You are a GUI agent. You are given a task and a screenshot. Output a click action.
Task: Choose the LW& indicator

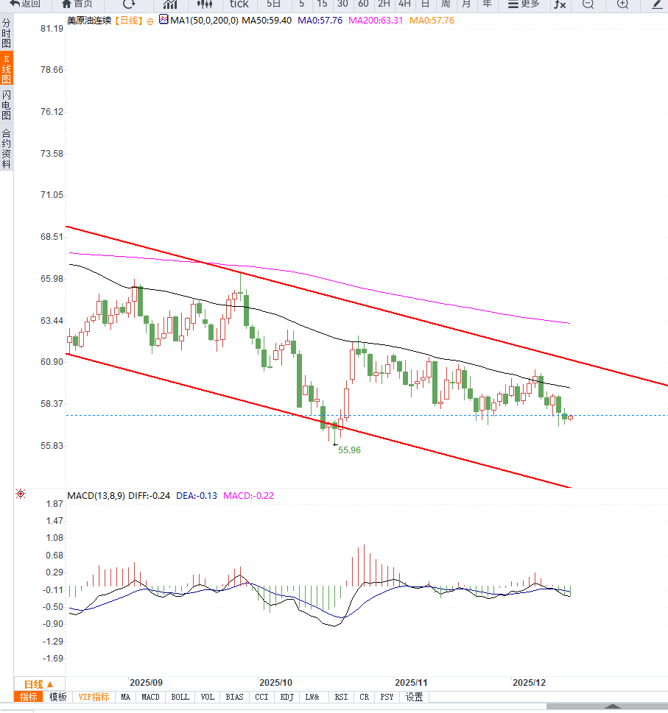[x=312, y=697]
